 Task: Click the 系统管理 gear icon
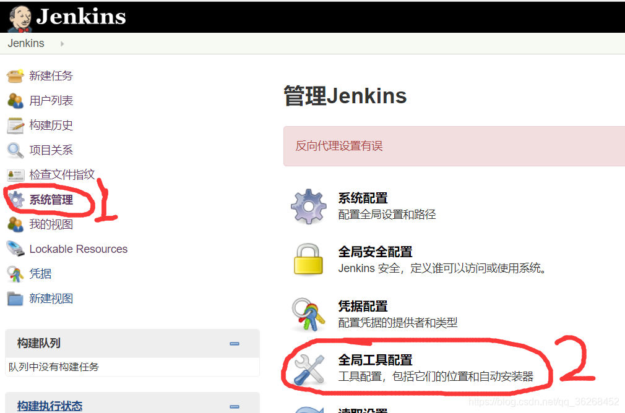16,200
